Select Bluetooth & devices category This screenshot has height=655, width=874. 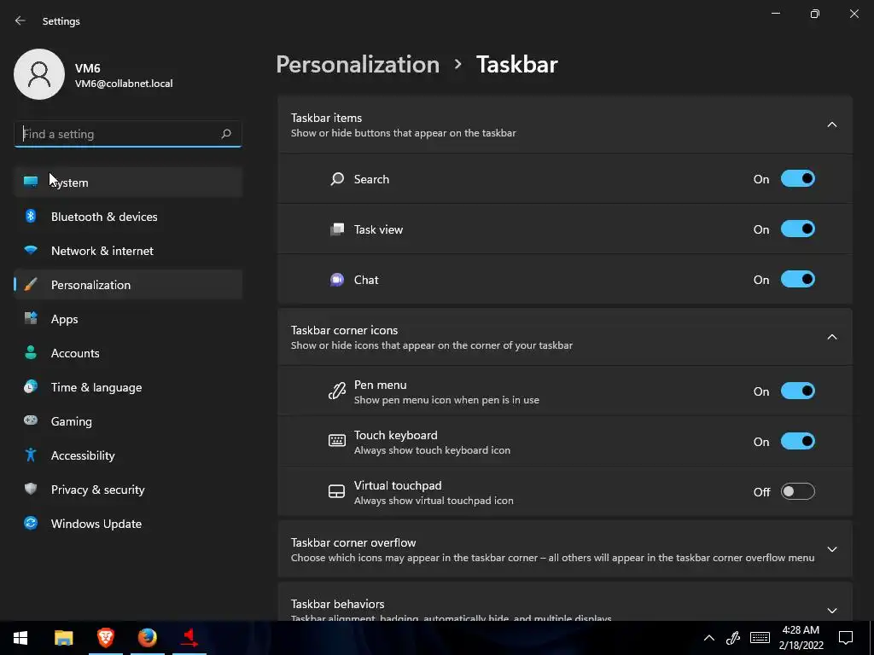pyautogui.click(x=128, y=217)
